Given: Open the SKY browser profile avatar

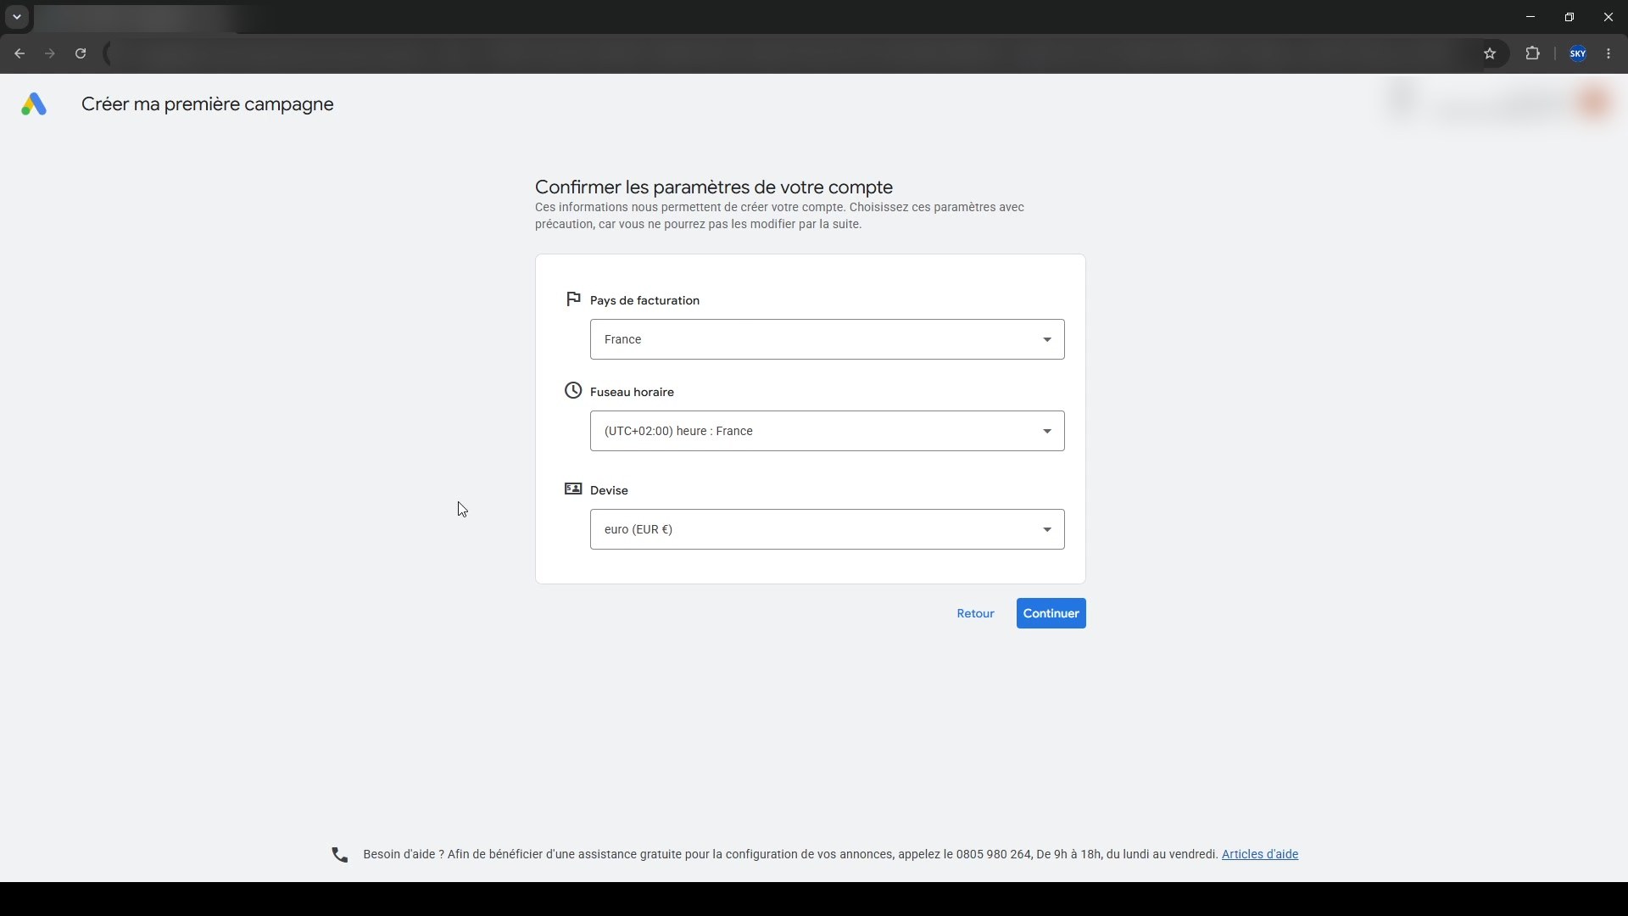Looking at the screenshot, I should pos(1578,53).
